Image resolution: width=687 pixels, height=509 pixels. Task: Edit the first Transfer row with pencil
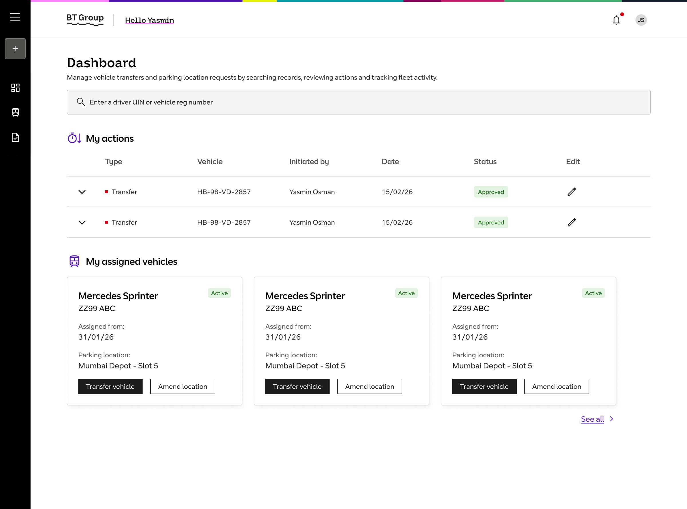pyautogui.click(x=572, y=192)
